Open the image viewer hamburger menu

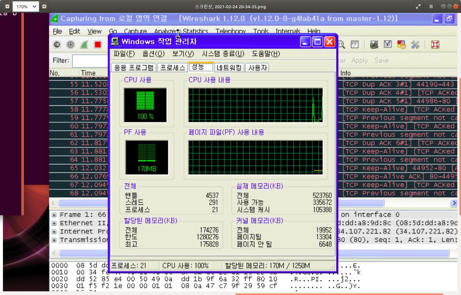431,6
